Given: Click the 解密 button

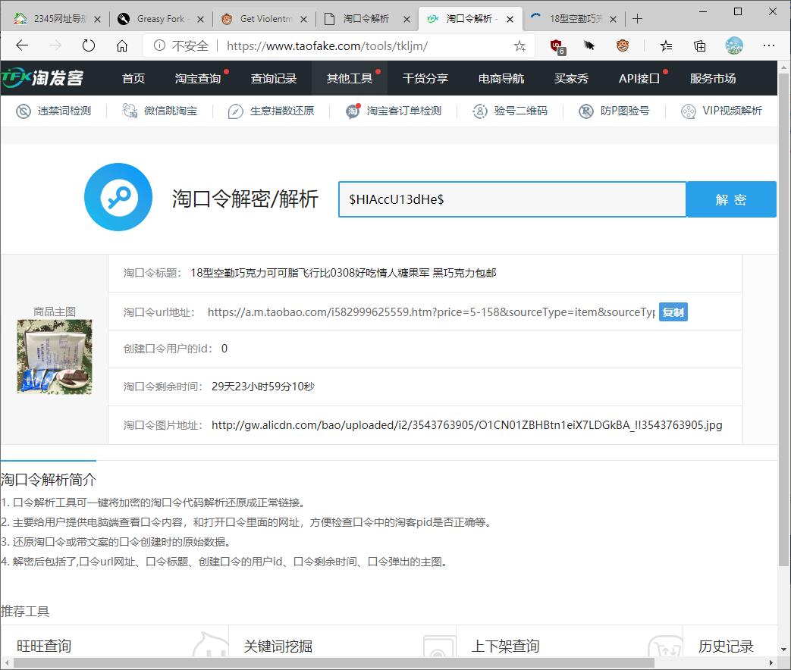Looking at the screenshot, I should pyautogui.click(x=731, y=199).
